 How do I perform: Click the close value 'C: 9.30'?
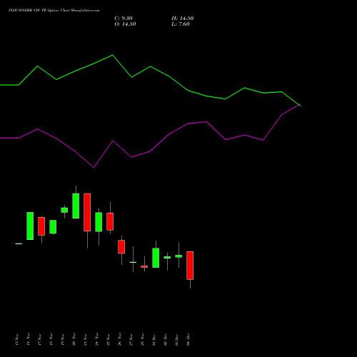click(x=124, y=19)
